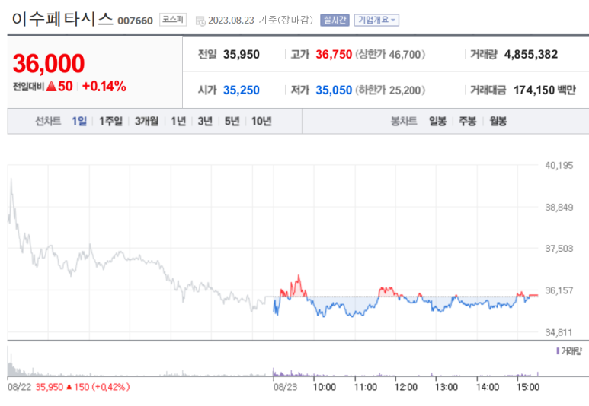Switch to the 1년 chart period

(178, 121)
